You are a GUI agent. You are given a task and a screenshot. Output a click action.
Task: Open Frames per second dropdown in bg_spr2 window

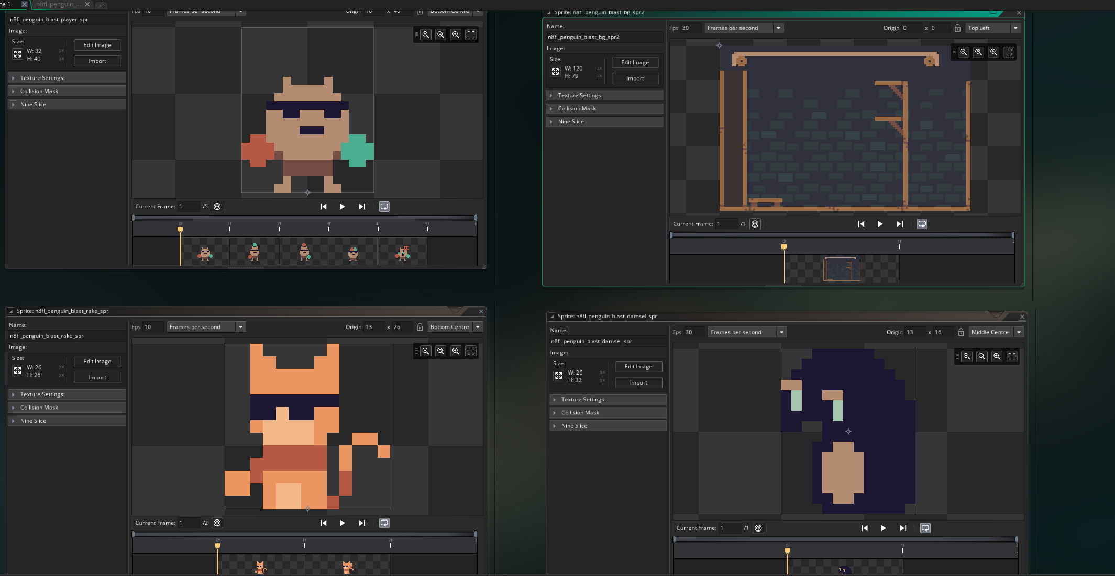[744, 28]
